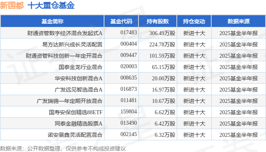The image size is (266, 152).
Task: Click the 新国都 title text
Action: pyautogui.click(x=12, y=5)
